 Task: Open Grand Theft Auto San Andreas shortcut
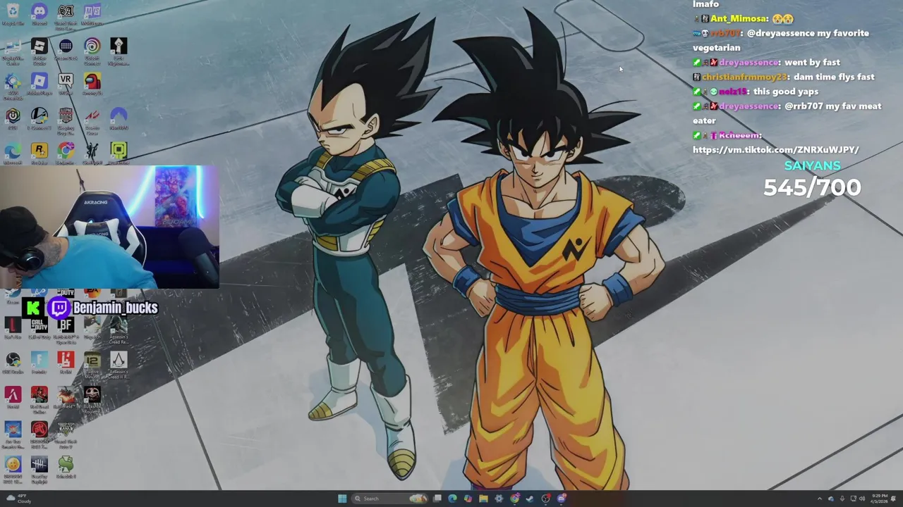click(x=66, y=16)
